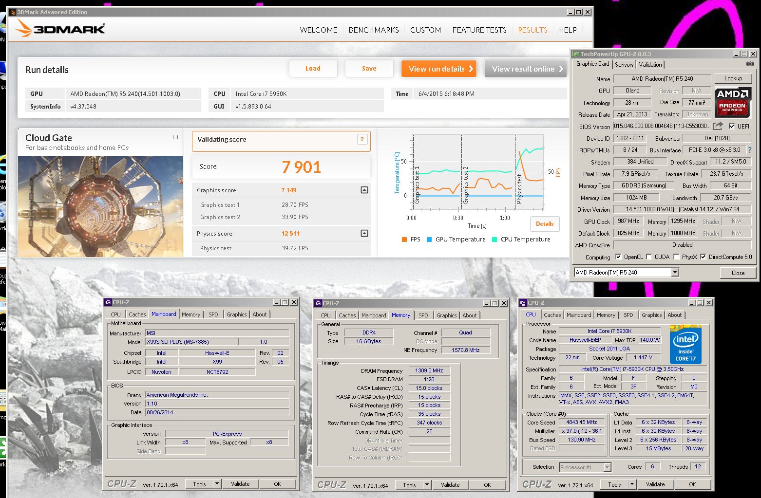
Task: Click the Physics score value 12 511
Action: pos(290,234)
